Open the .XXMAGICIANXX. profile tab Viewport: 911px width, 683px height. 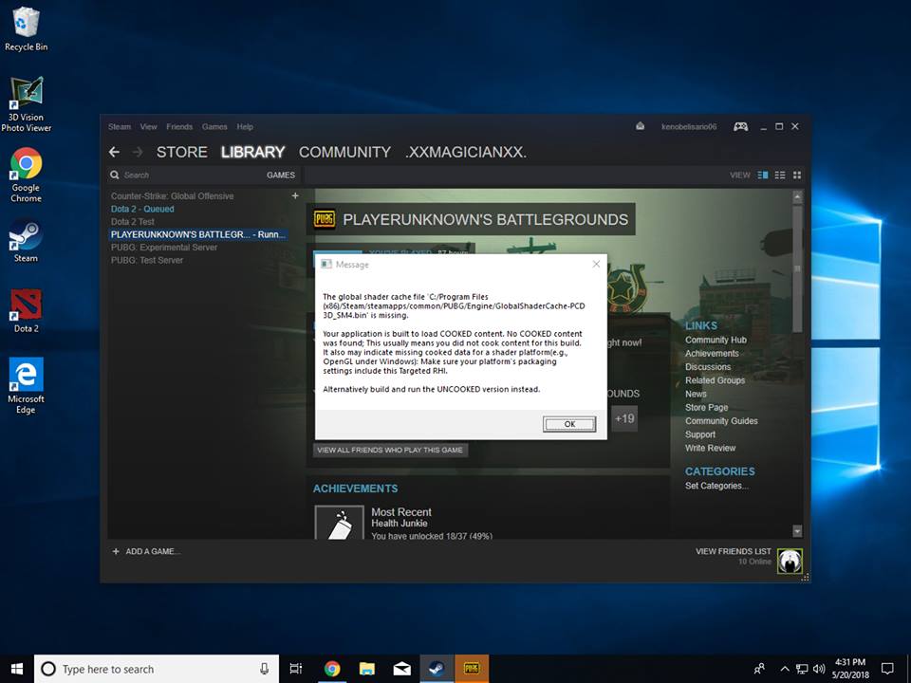[x=465, y=152]
